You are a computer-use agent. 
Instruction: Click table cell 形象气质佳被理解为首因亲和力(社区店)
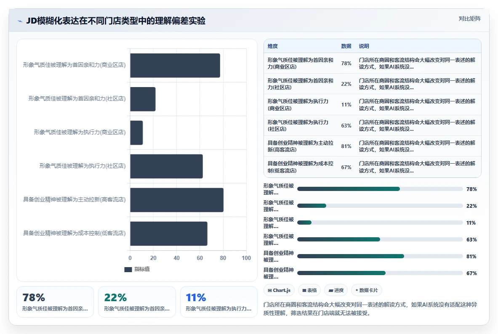(301, 84)
